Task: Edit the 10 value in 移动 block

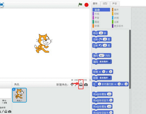Action: pyautogui.click(x=101, y=33)
